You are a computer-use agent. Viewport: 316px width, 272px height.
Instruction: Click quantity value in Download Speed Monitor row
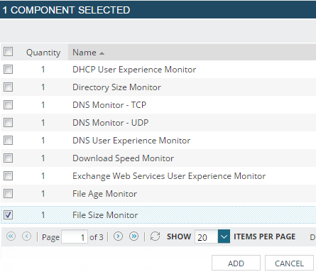43,158
